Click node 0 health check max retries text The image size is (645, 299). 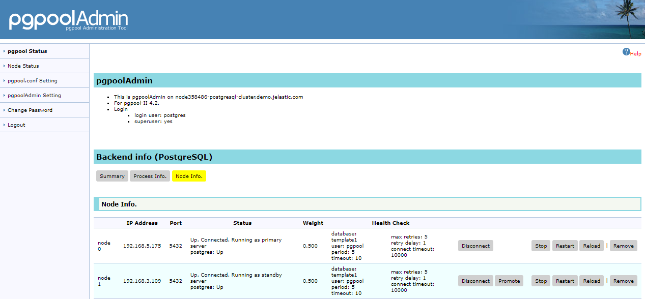[409, 236]
